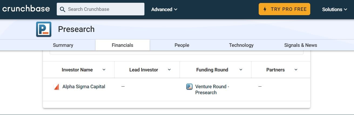This screenshot has height=115, width=354.
Task: Open Investor Name column sort chevron
Action: 104,70
